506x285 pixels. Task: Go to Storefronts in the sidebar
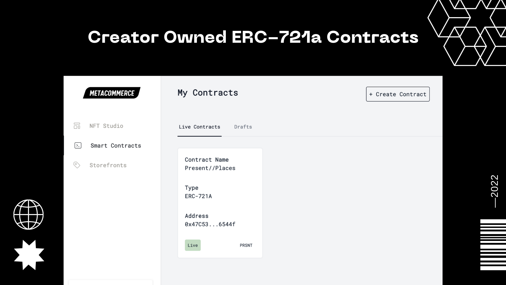(108, 165)
